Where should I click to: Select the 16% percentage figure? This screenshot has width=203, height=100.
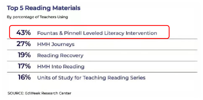pyautogui.click(x=24, y=77)
